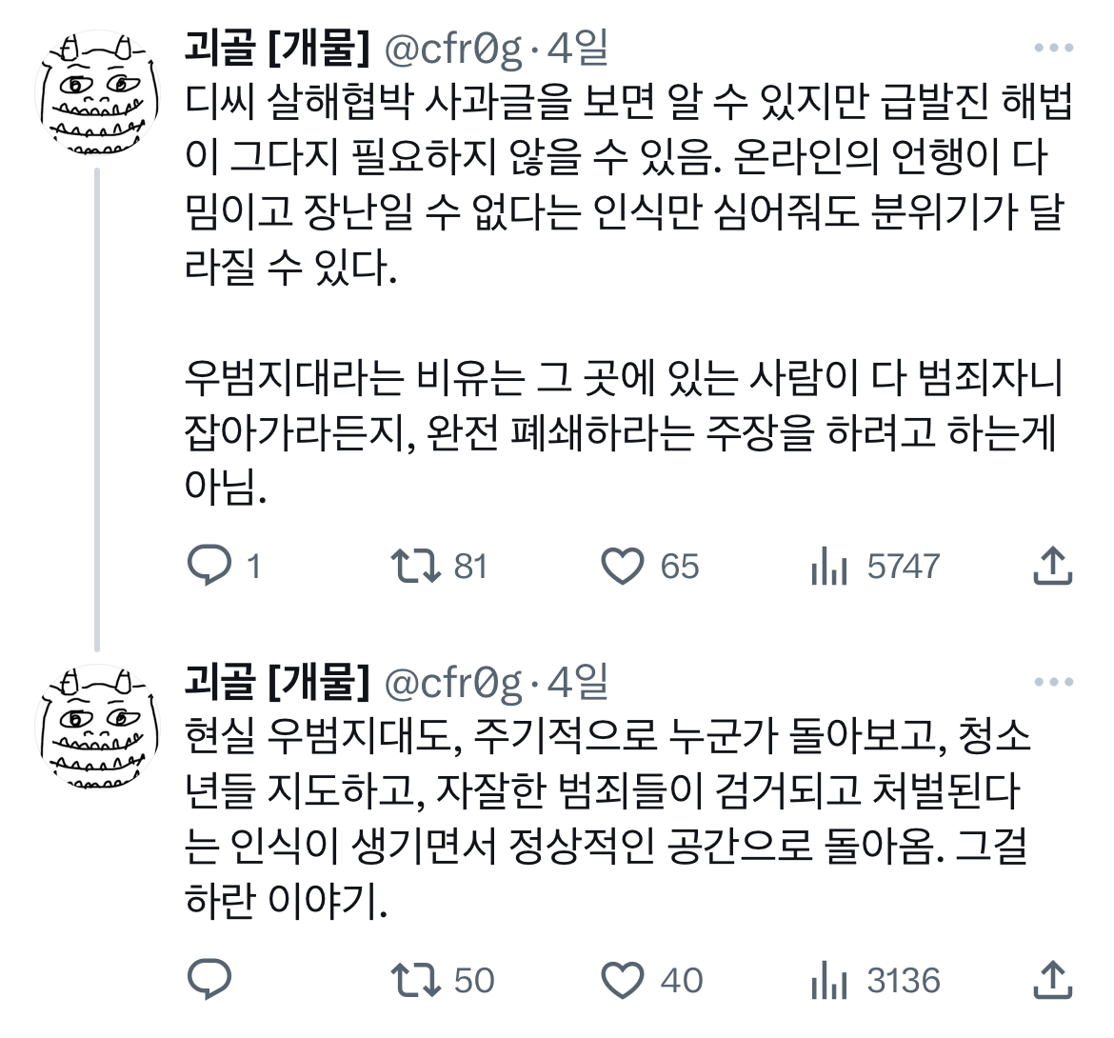The image size is (1114, 1038).
Task: Open 괴골 [개물] display name on second tweet
Action: point(277,682)
